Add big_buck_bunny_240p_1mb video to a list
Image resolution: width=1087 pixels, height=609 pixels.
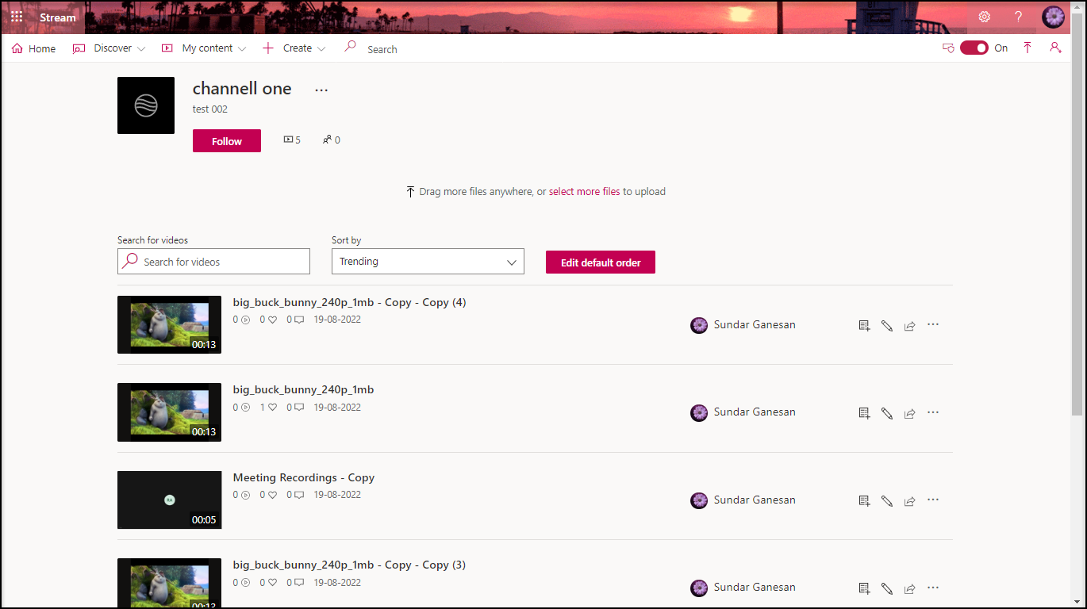pyautogui.click(x=864, y=413)
